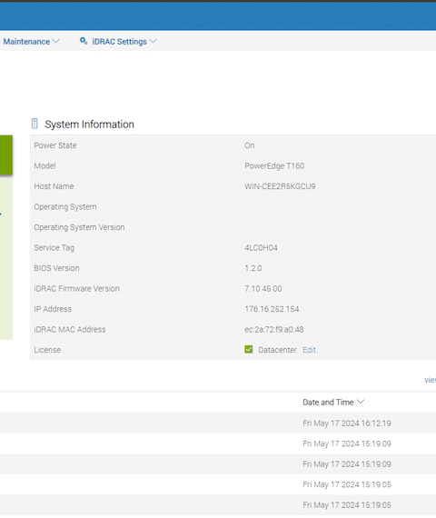
Task: Click the Operating System Version label
Action: [x=79, y=227]
